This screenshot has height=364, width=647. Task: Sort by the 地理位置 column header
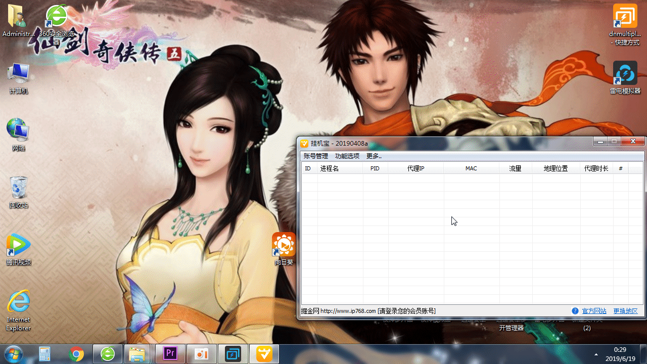click(556, 168)
